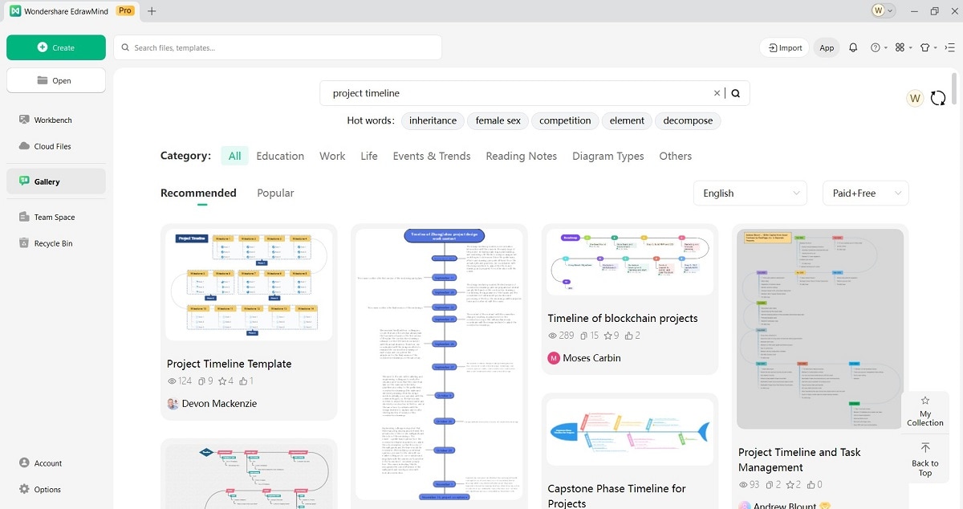
Task: Open the English language dropdown
Action: click(x=750, y=193)
